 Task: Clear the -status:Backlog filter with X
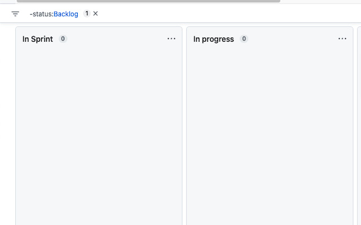point(95,13)
